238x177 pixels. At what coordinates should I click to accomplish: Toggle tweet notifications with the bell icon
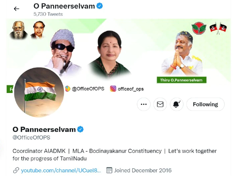coord(177,104)
